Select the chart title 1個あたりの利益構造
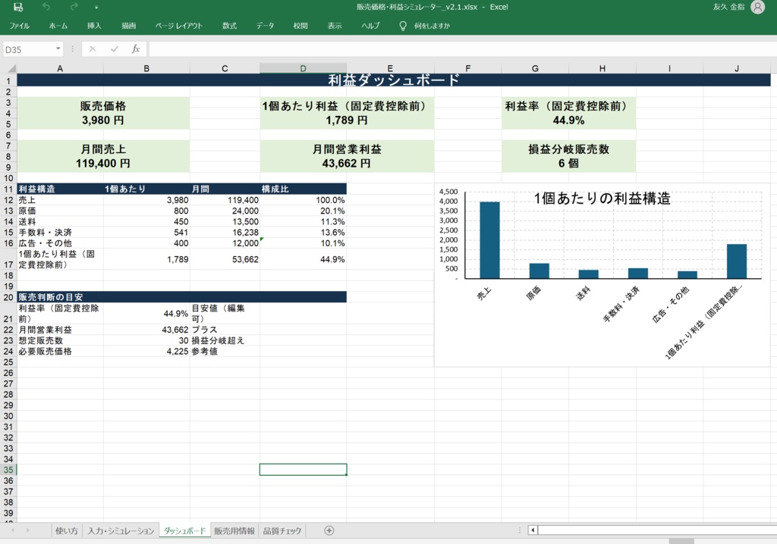The image size is (777, 544). pyautogui.click(x=602, y=199)
